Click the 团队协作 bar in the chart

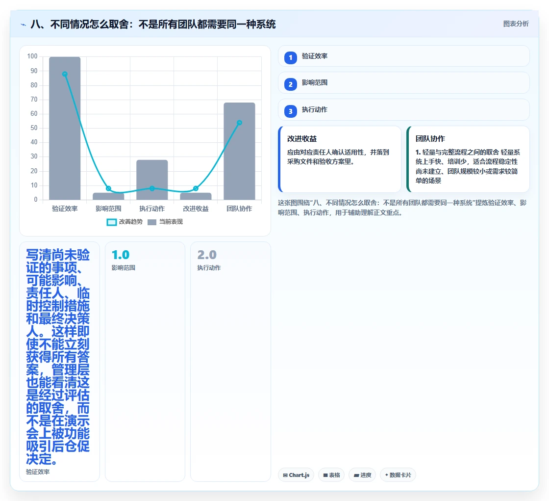tap(240, 151)
